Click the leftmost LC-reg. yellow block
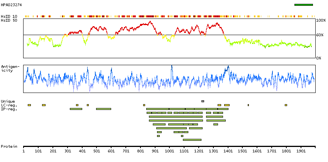Viewport: 328px width, 162px height. pos(29,105)
